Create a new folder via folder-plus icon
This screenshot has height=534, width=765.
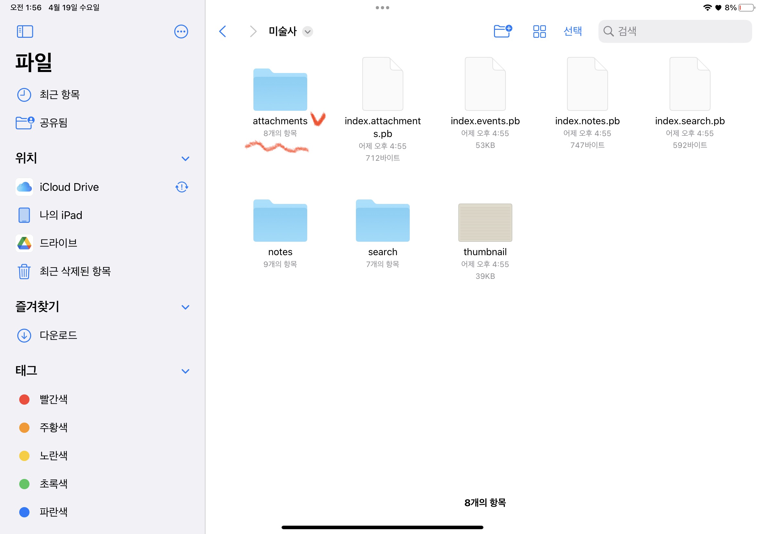click(502, 31)
